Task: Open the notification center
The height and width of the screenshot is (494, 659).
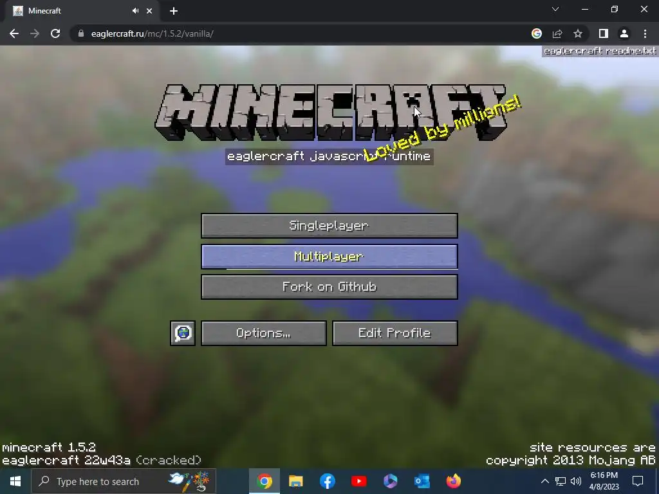Action: point(638,481)
